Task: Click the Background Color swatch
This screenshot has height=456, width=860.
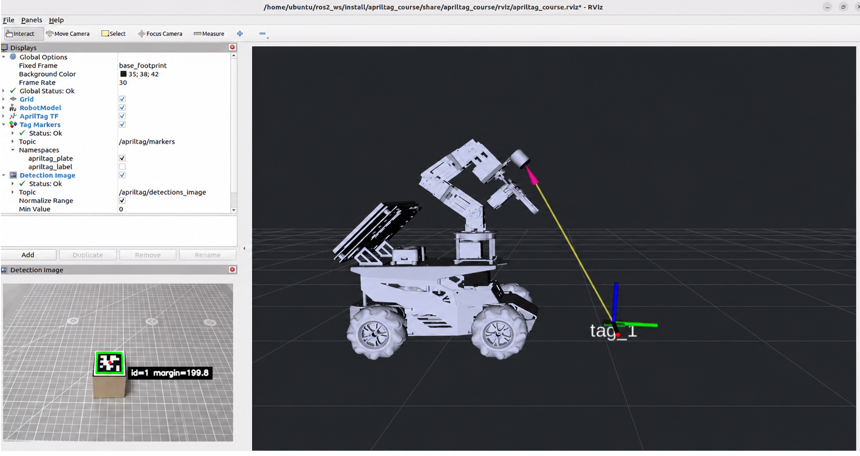Action: coord(123,74)
